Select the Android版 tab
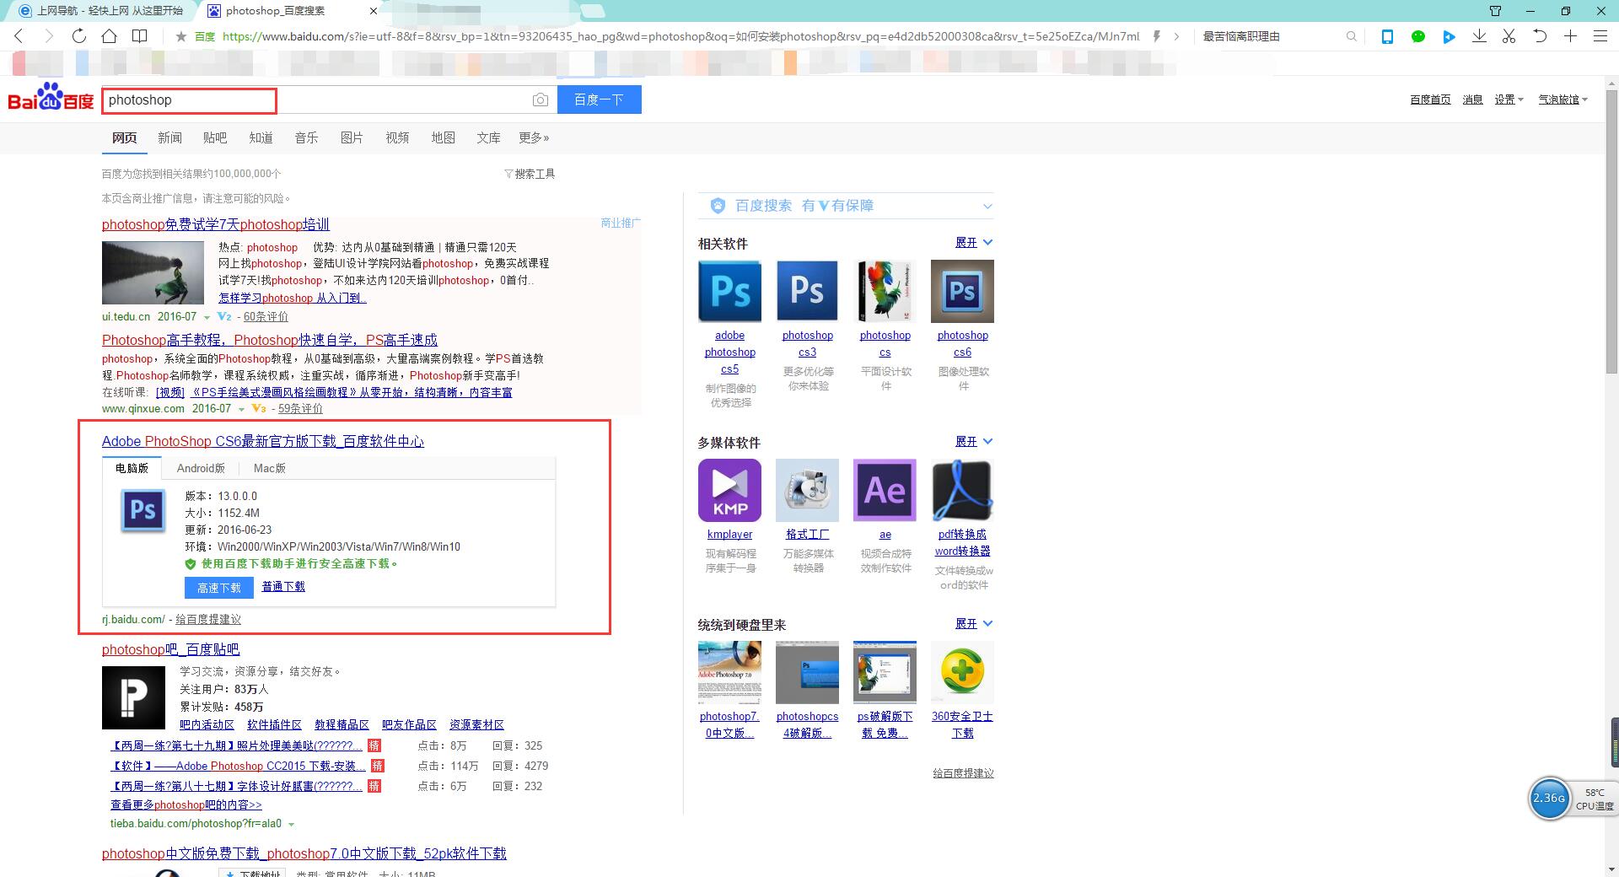Viewport: 1619px width, 877px height. click(x=201, y=468)
